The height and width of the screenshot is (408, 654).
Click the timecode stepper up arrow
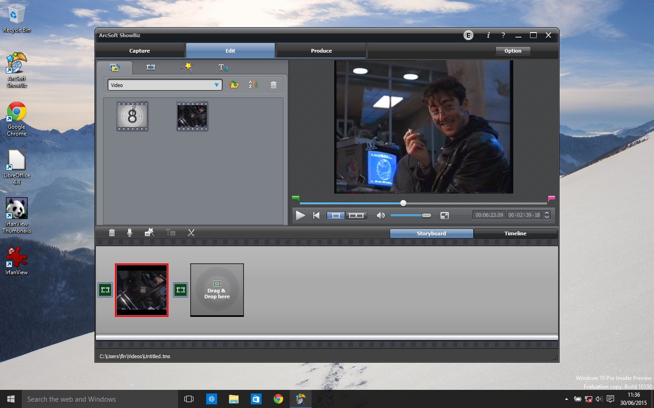(x=547, y=213)
